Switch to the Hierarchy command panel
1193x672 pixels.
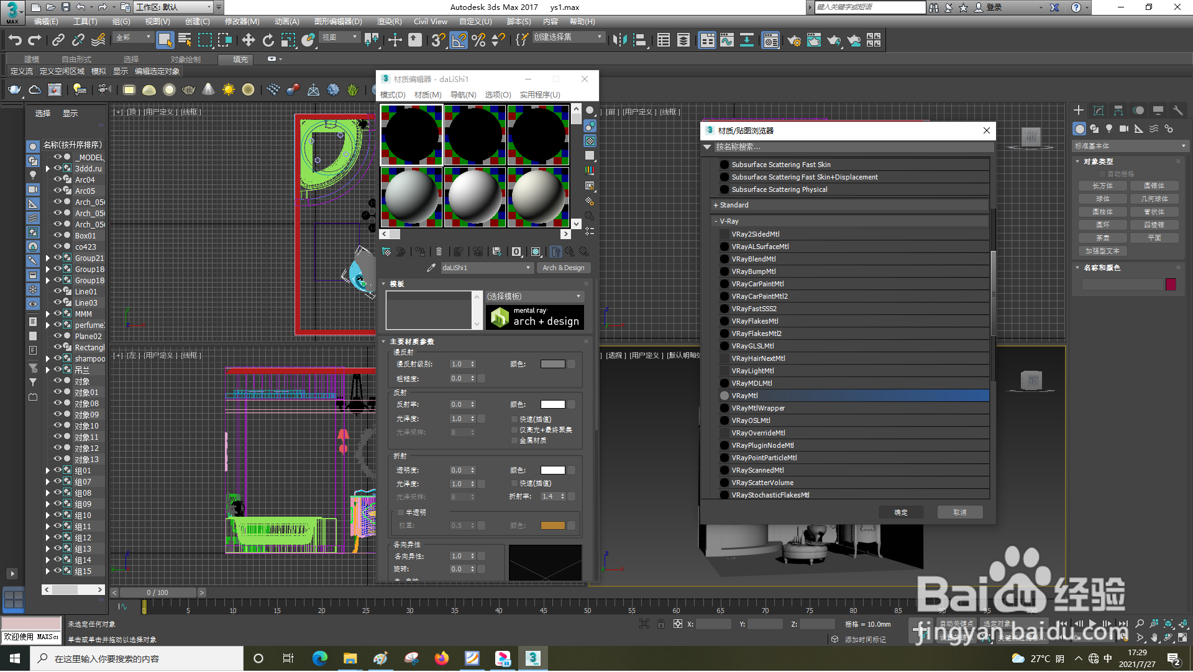tap(1118, 110)
